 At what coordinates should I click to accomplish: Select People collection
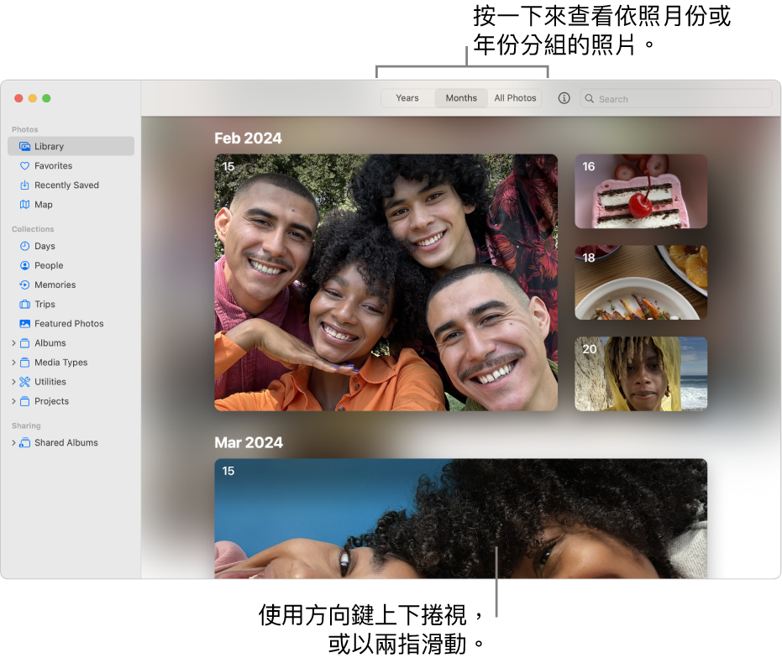pyautogui.click(x=71, y=265)
